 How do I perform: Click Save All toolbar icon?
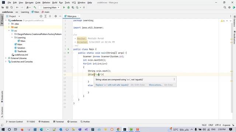(x=7, y=7)
